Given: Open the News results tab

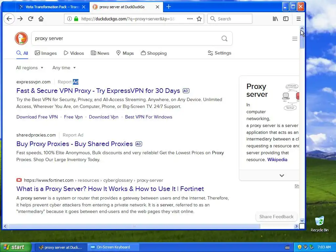Looking at the screenshot, I should 100,53.
